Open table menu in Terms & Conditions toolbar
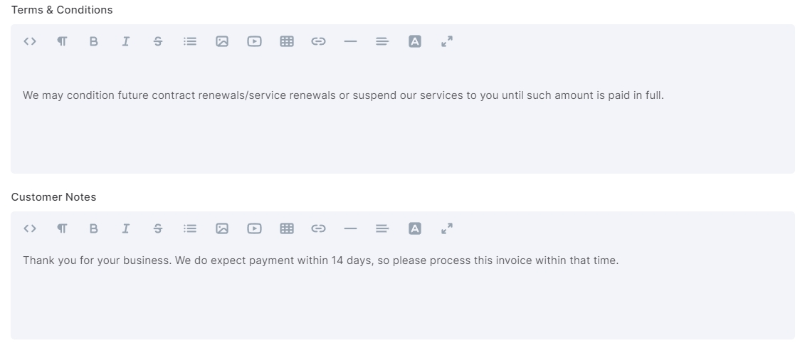Viewport: 805px width, 353px height. (286, 41)
